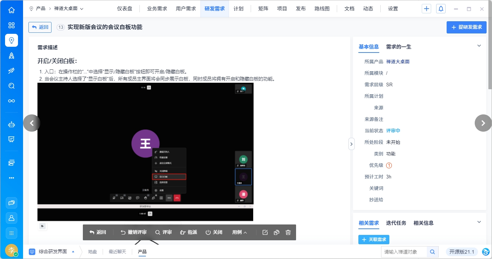492x259 pixels.
Task: Delete requirement with trash icon
Action: point(288,232)
